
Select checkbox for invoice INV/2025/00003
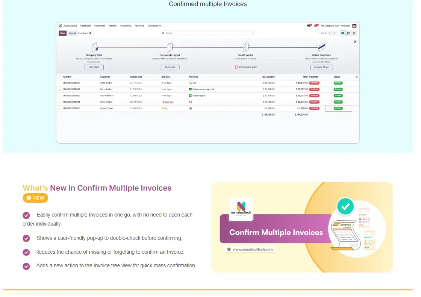60,83
